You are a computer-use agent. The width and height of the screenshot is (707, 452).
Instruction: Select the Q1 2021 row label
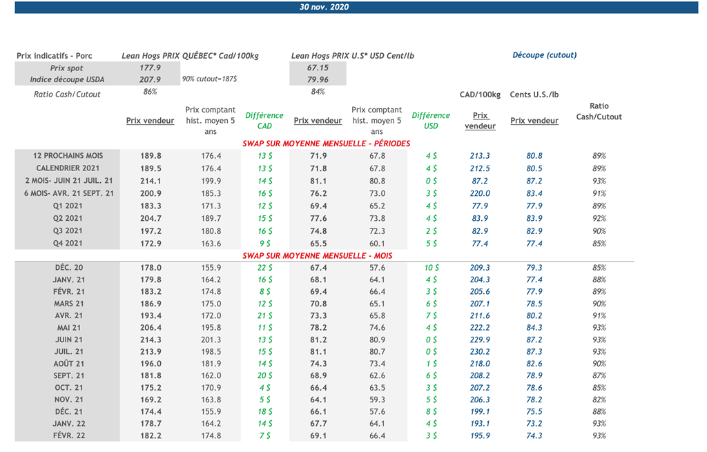pos(68,206)
